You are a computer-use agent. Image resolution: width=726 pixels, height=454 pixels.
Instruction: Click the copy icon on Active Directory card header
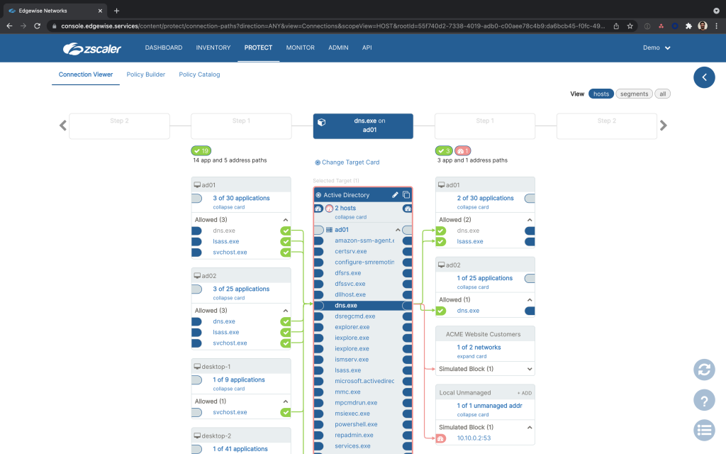pyautogui.click(x=406, y=195)
